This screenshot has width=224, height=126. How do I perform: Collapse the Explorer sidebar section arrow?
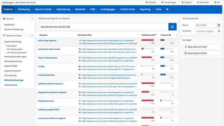click(x=32, y=19)
